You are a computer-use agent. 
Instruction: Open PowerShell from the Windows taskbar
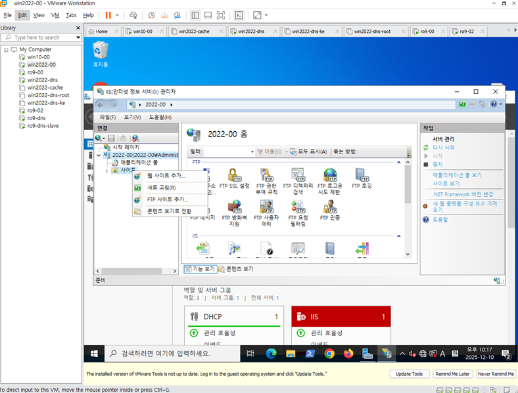click(310, 354)
